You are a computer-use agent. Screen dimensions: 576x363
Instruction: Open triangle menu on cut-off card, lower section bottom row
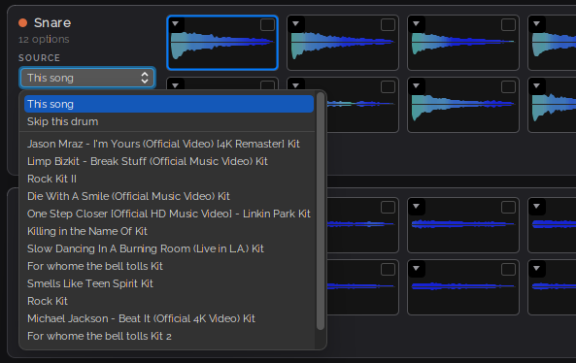[x=537, y=268]
